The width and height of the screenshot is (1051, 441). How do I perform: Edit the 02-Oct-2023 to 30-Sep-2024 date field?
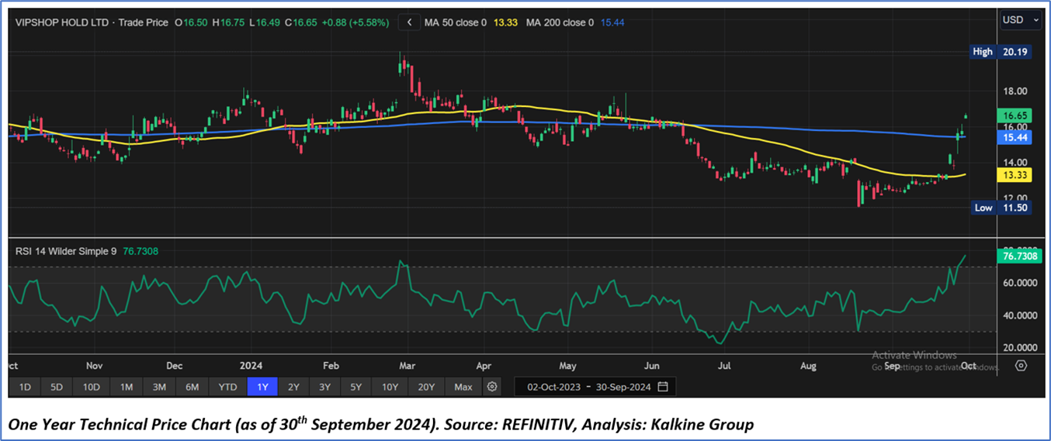point(589,386)
